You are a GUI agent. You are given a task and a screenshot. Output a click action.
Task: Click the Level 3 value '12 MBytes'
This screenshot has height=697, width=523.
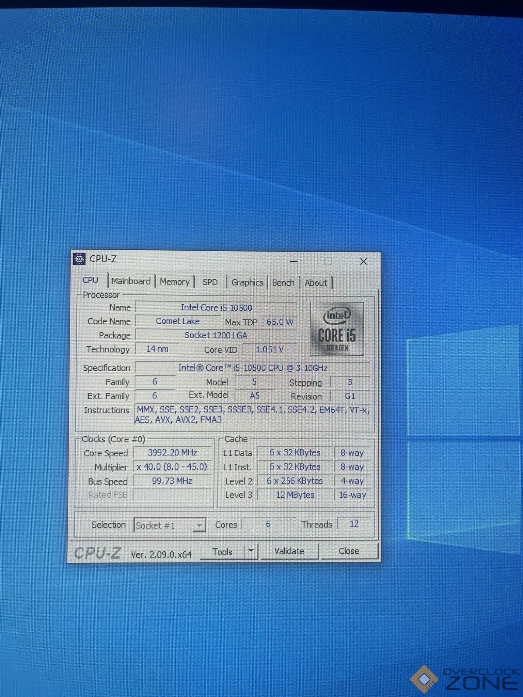pyautogui.click(x=295, y=495)
